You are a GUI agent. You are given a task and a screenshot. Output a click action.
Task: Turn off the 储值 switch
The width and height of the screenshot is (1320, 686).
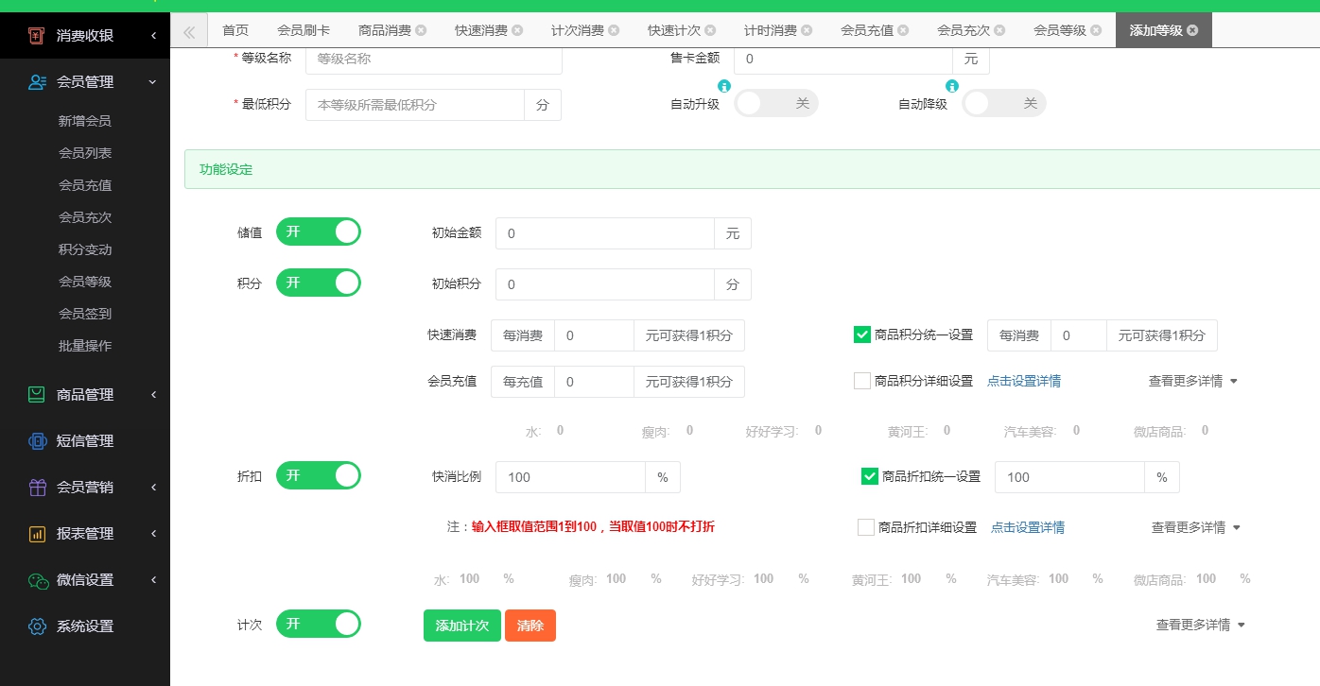tap(318, 232)
